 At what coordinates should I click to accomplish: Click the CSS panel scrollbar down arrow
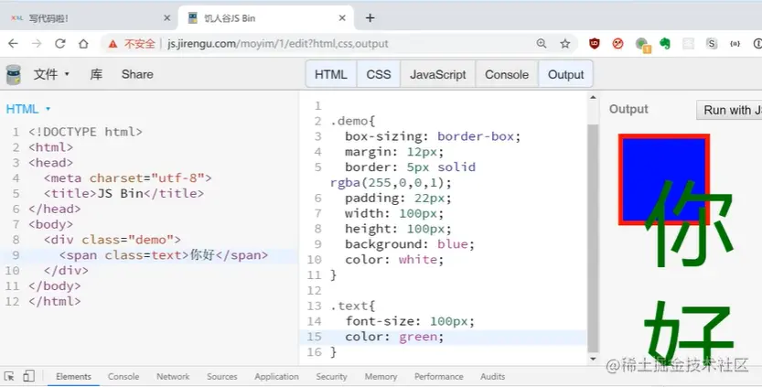point(593,359)
